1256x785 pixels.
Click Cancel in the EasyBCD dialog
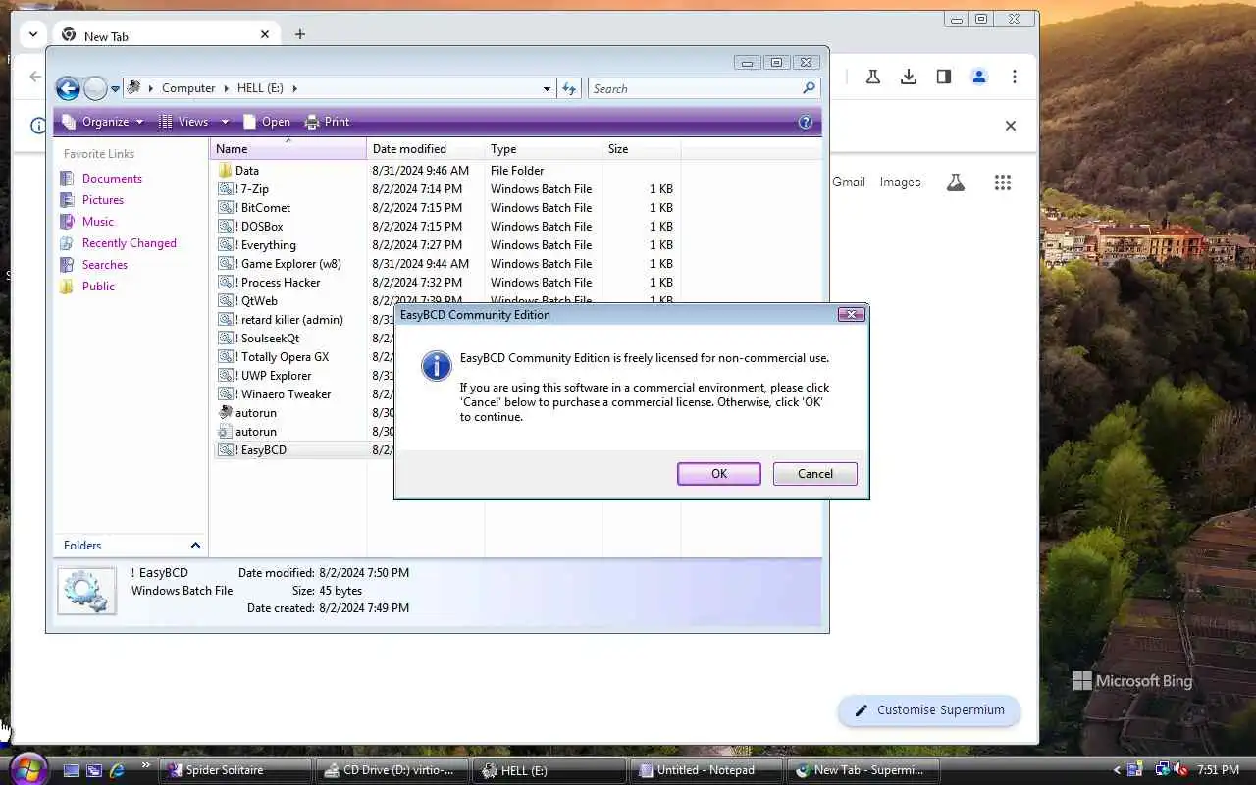tap(814, 474)
